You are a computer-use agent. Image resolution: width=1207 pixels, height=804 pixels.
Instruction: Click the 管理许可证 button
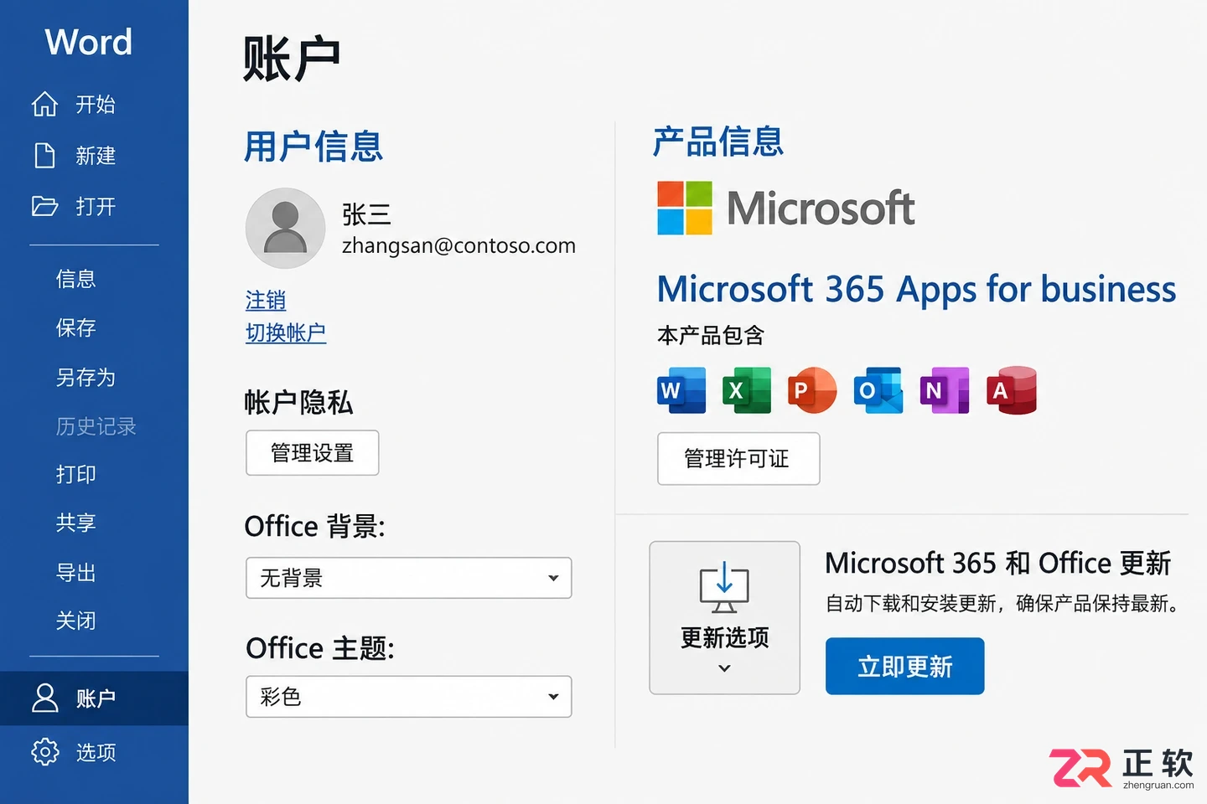[738, 459]
